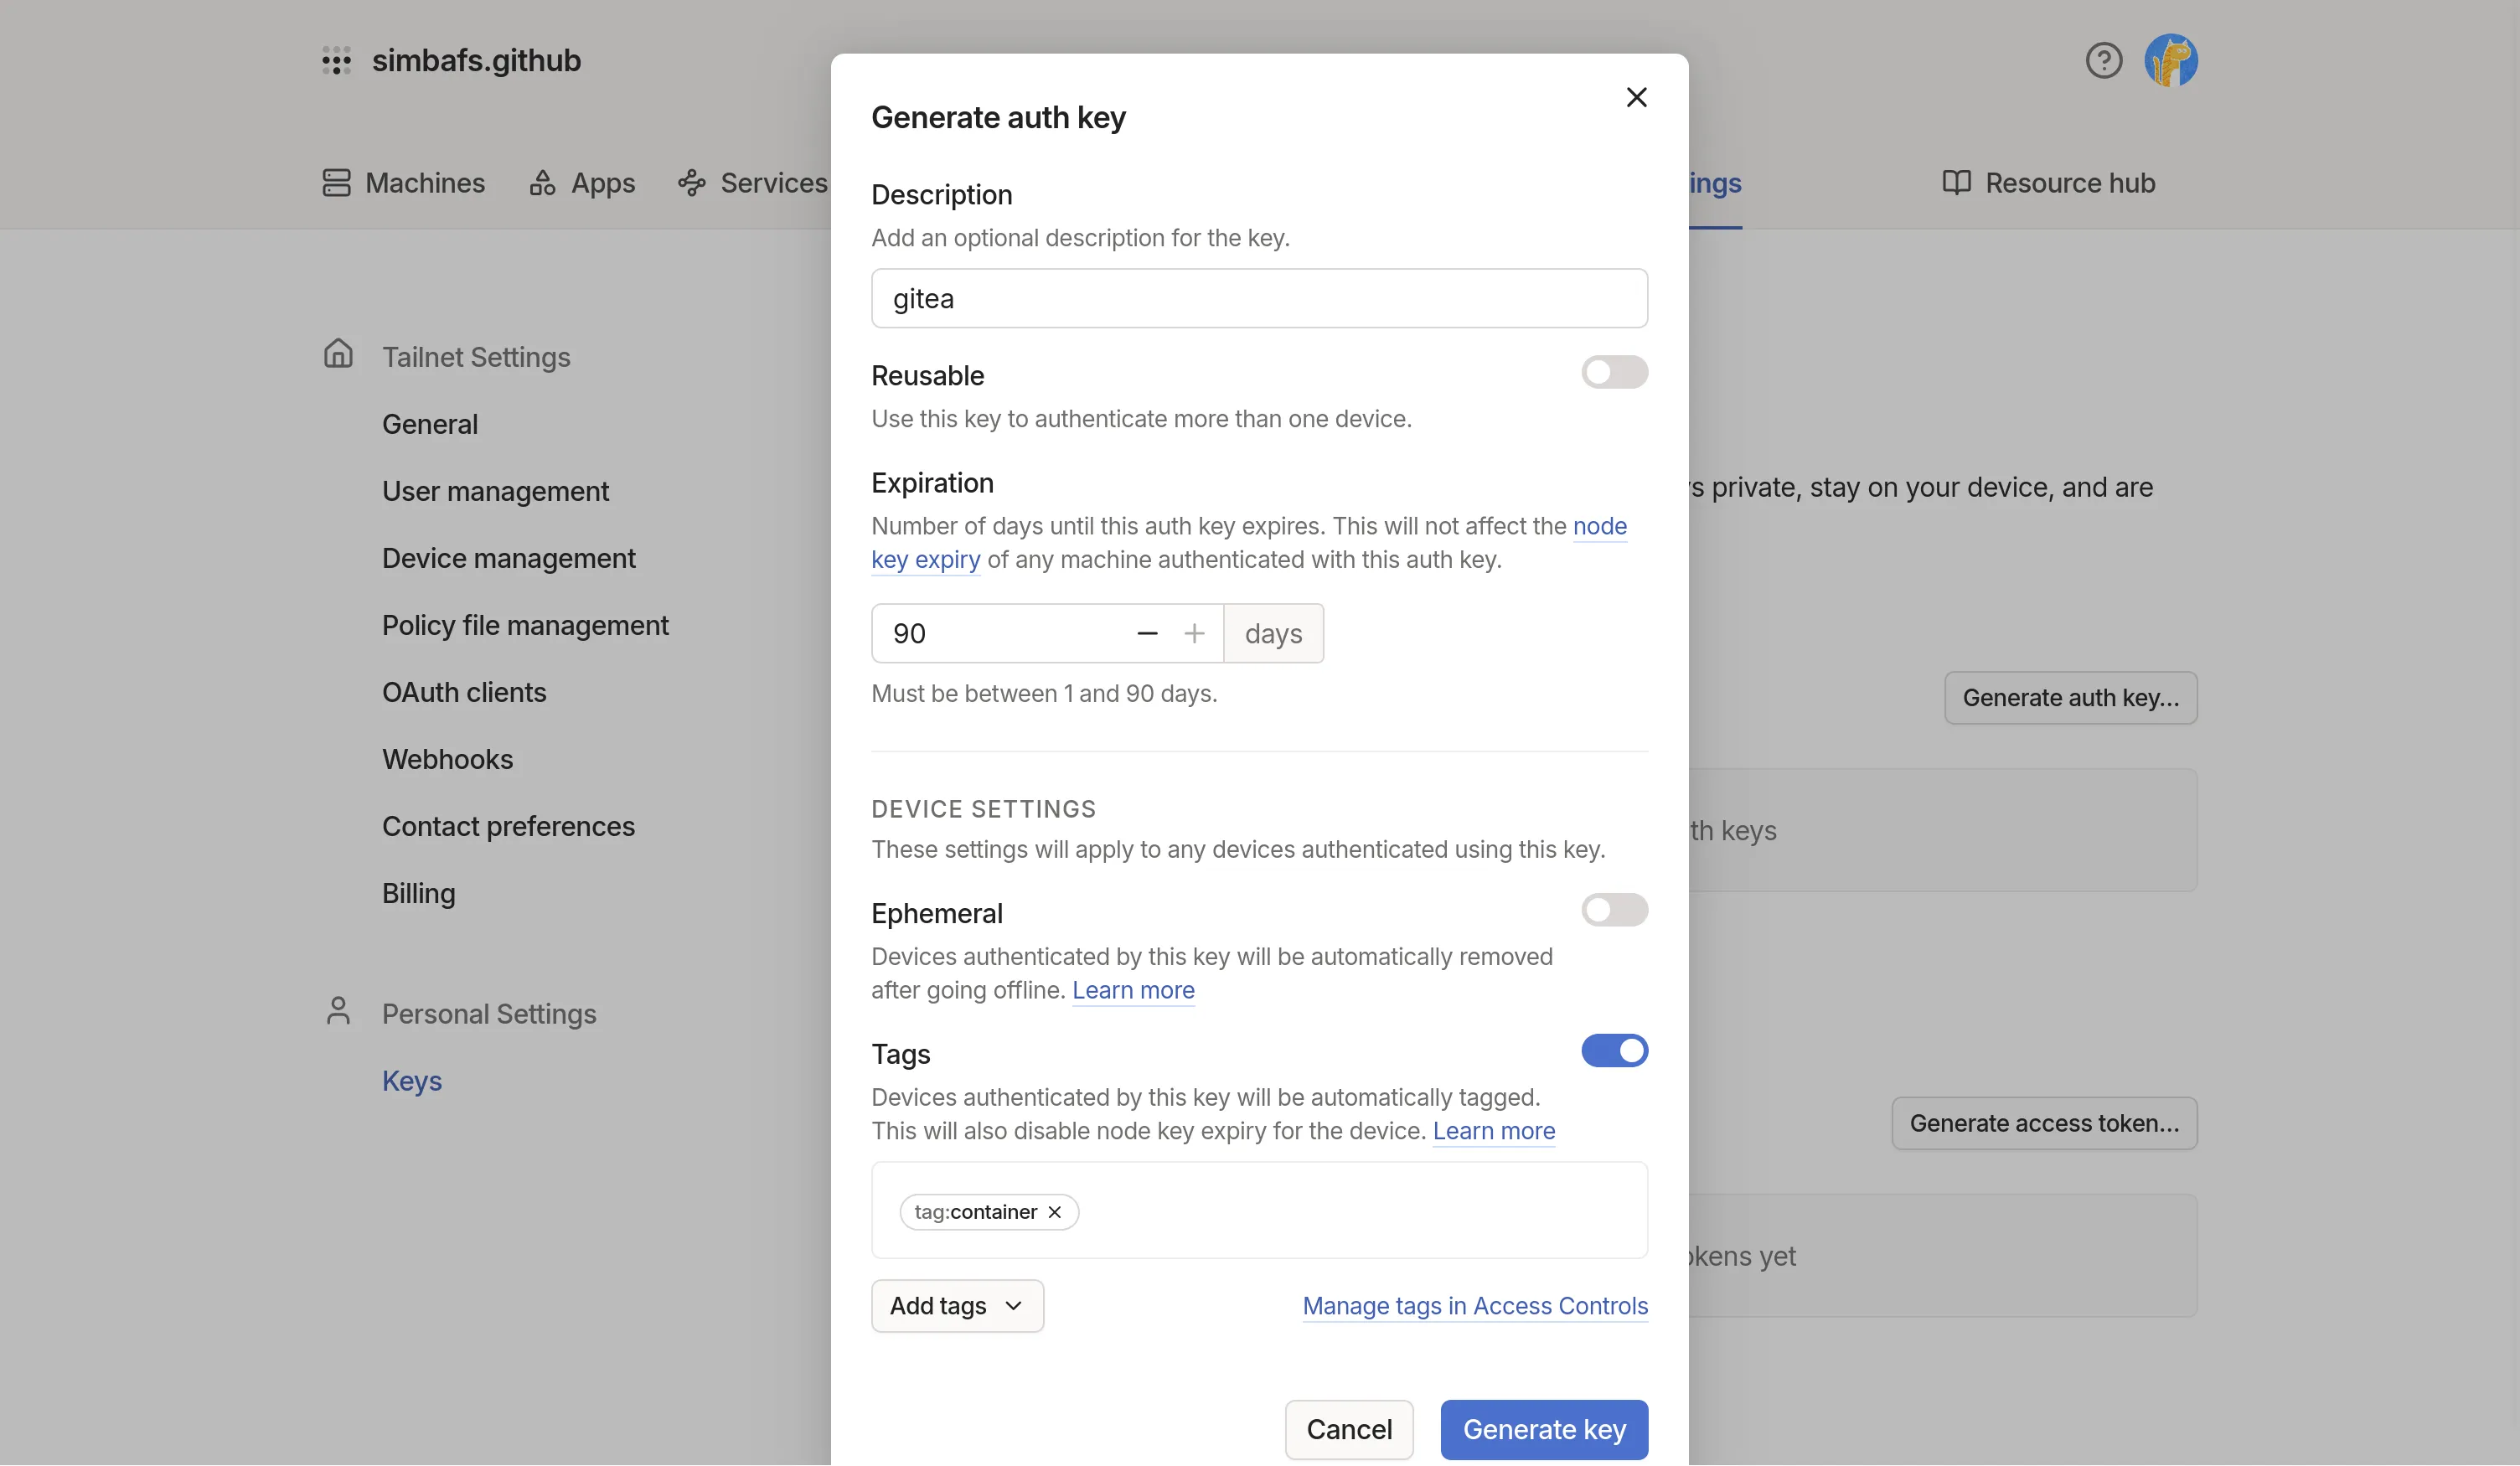Disable the Tags toggle
Image resolution: width=2520 pixels, height=1466 pixels.
coord(1614,1051)
